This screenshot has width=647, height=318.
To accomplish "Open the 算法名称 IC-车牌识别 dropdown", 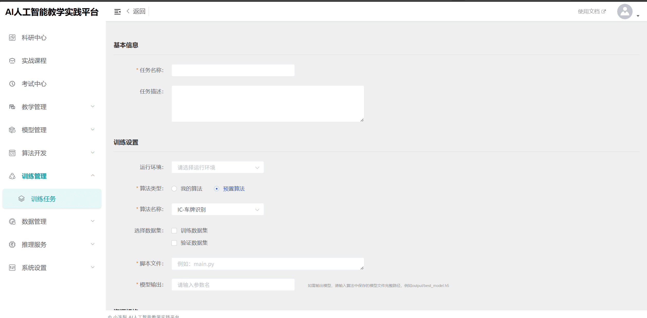I will [x=217, y=210].
